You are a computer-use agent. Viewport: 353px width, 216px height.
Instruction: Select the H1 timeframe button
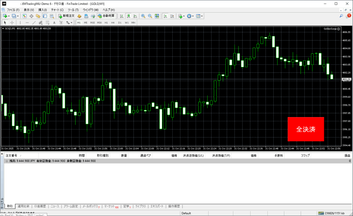pos(106,22)
